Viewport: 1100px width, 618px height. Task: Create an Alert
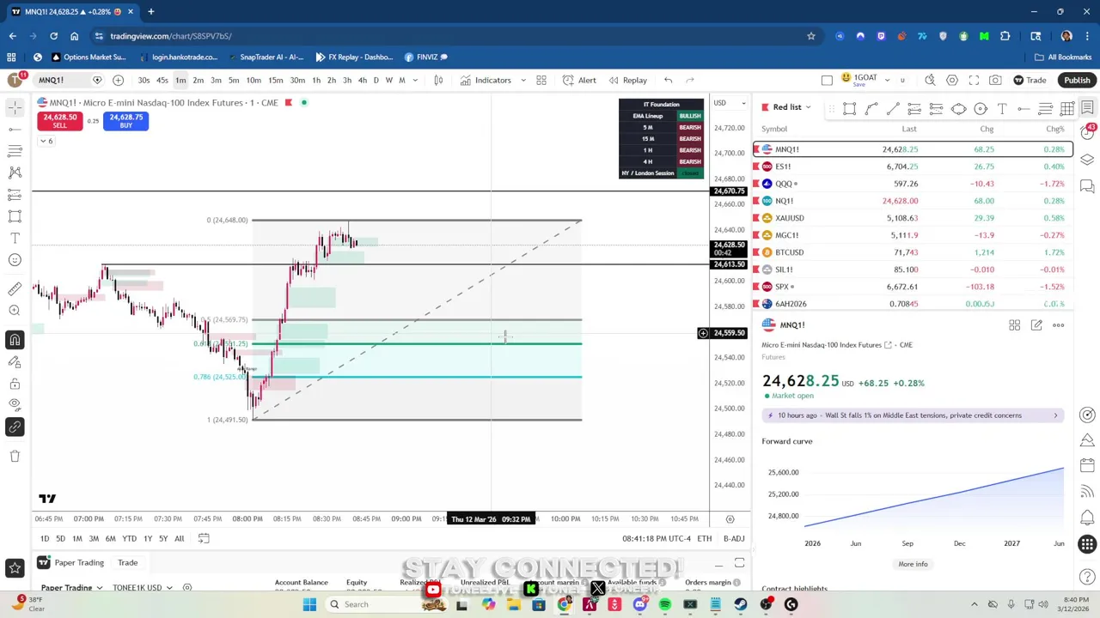click(x=579, y=80)
